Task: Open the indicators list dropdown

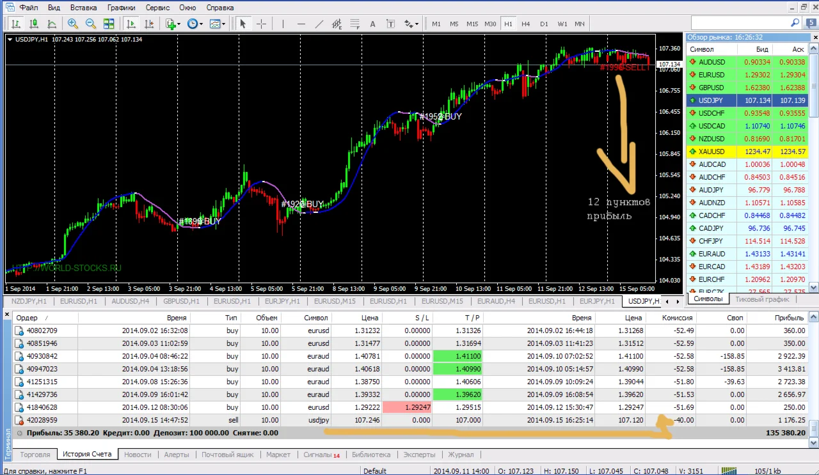Action: coord(173,24)
